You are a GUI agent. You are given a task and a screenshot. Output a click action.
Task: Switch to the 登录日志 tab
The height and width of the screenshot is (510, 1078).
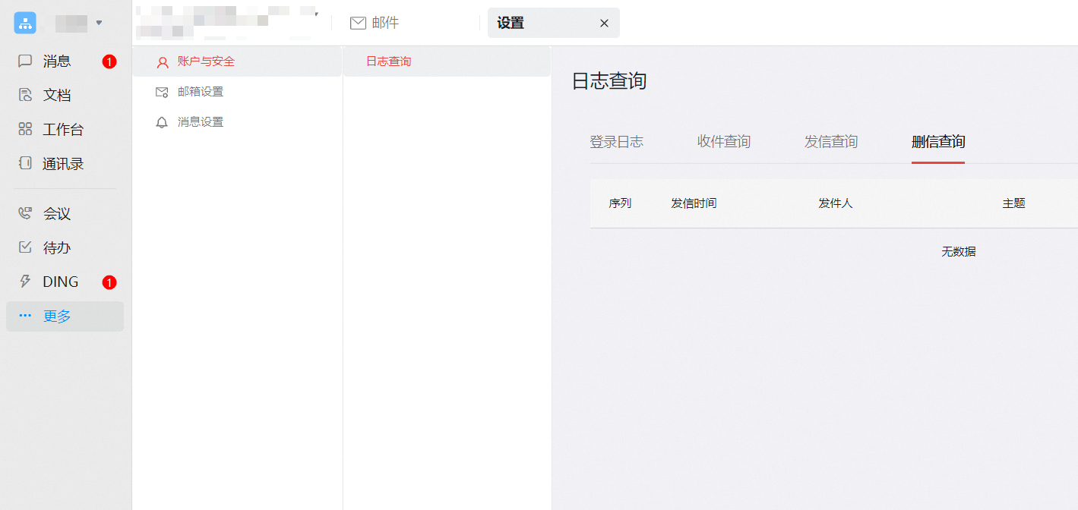pos(616,141)
